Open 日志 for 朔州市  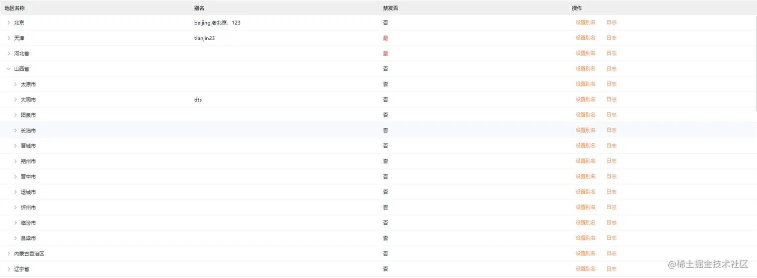(611, 161)
